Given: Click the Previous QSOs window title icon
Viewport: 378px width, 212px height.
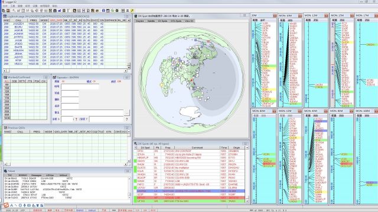Looking at the screenshot, I should (x=5, y=128).
